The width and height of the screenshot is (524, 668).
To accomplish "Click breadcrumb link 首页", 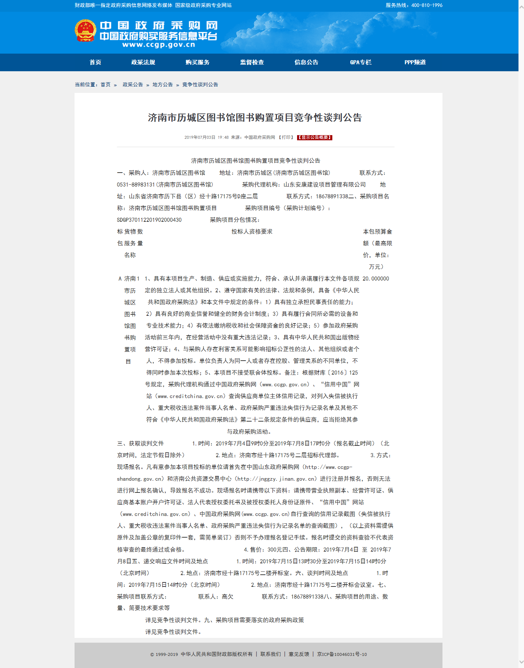I will click(105, 84).
